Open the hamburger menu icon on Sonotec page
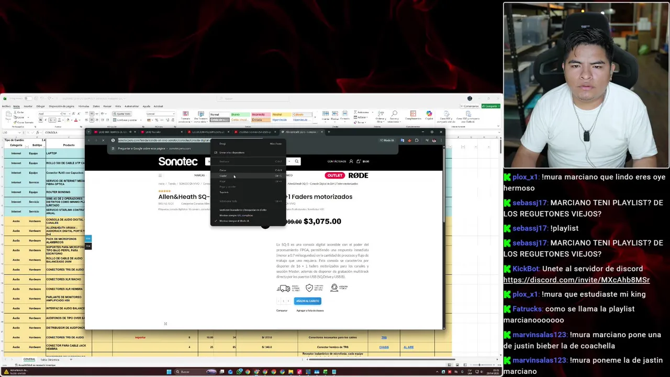670x377 pixels. click(160, 175)
